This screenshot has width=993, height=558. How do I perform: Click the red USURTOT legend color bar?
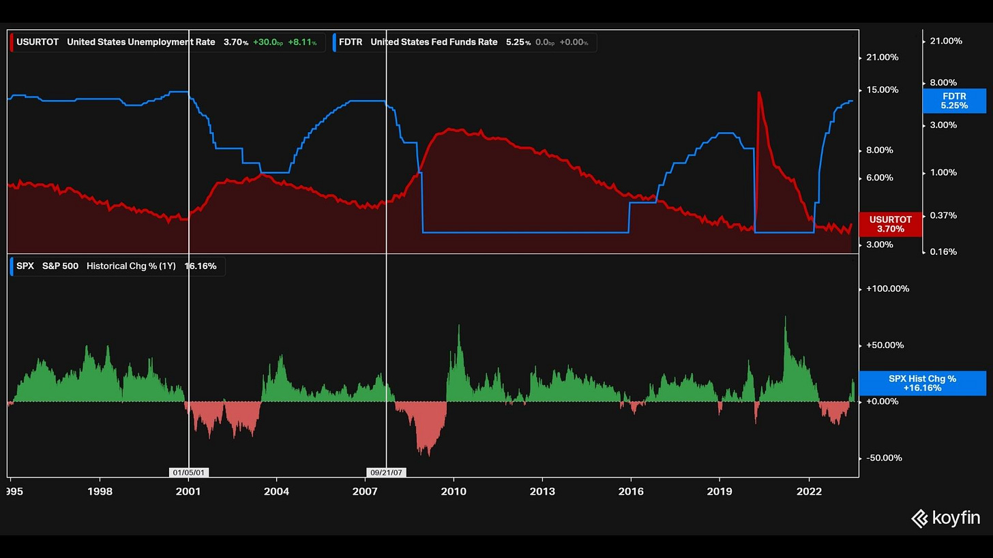point(12,42)
